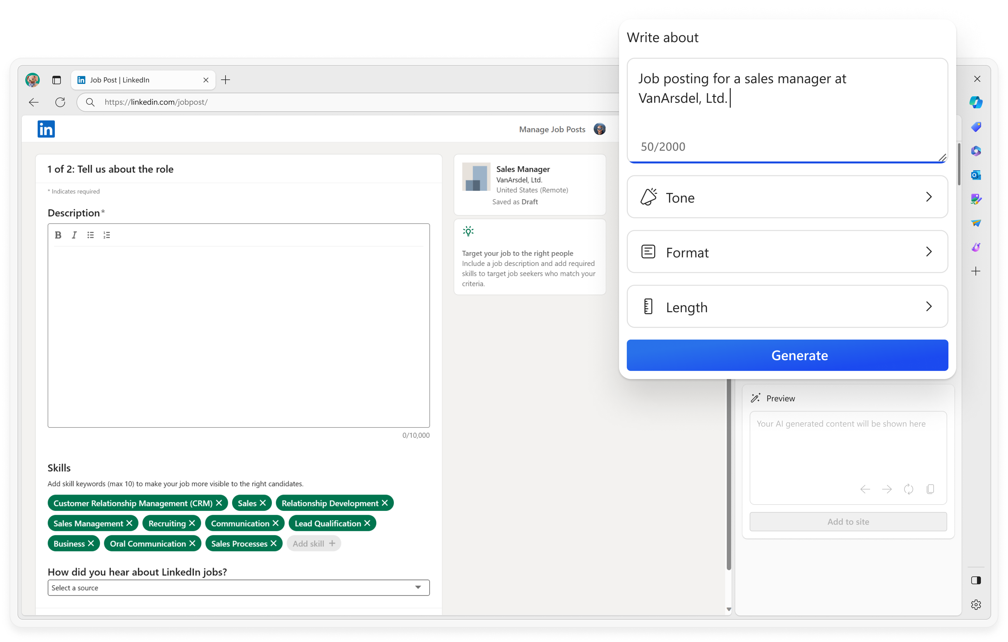Remove the Customer Relationship Management (CRM) skill

point(219,503)
